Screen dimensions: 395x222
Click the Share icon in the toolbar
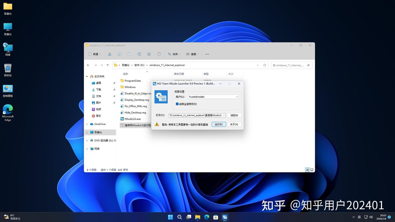click(x=149, y=54)
